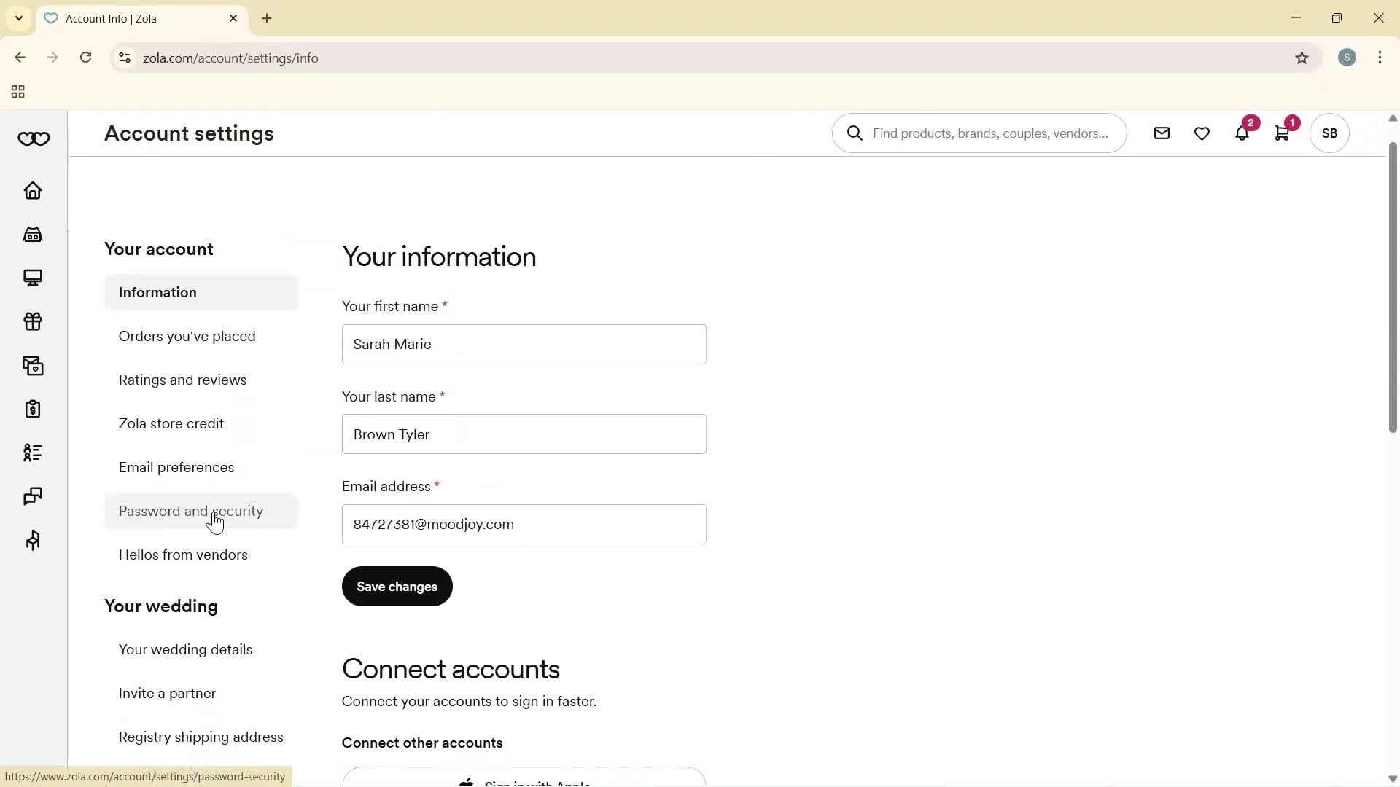Open favorites via the heart icon

[1201, 133]
